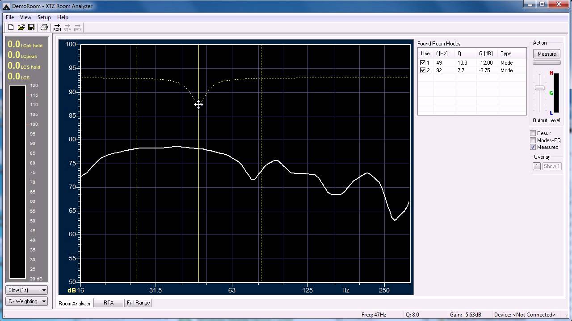This screenshot has width=572, height=321.
Task: Click the LCpk hold level readout
Action: coord(25,44)
